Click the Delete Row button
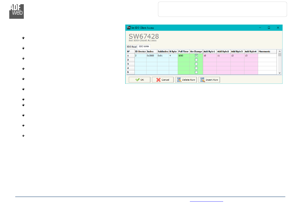 pyautogui.click(x=186, y=80)
